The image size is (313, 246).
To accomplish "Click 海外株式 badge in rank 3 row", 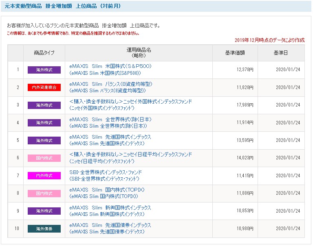I will (44, 105).
